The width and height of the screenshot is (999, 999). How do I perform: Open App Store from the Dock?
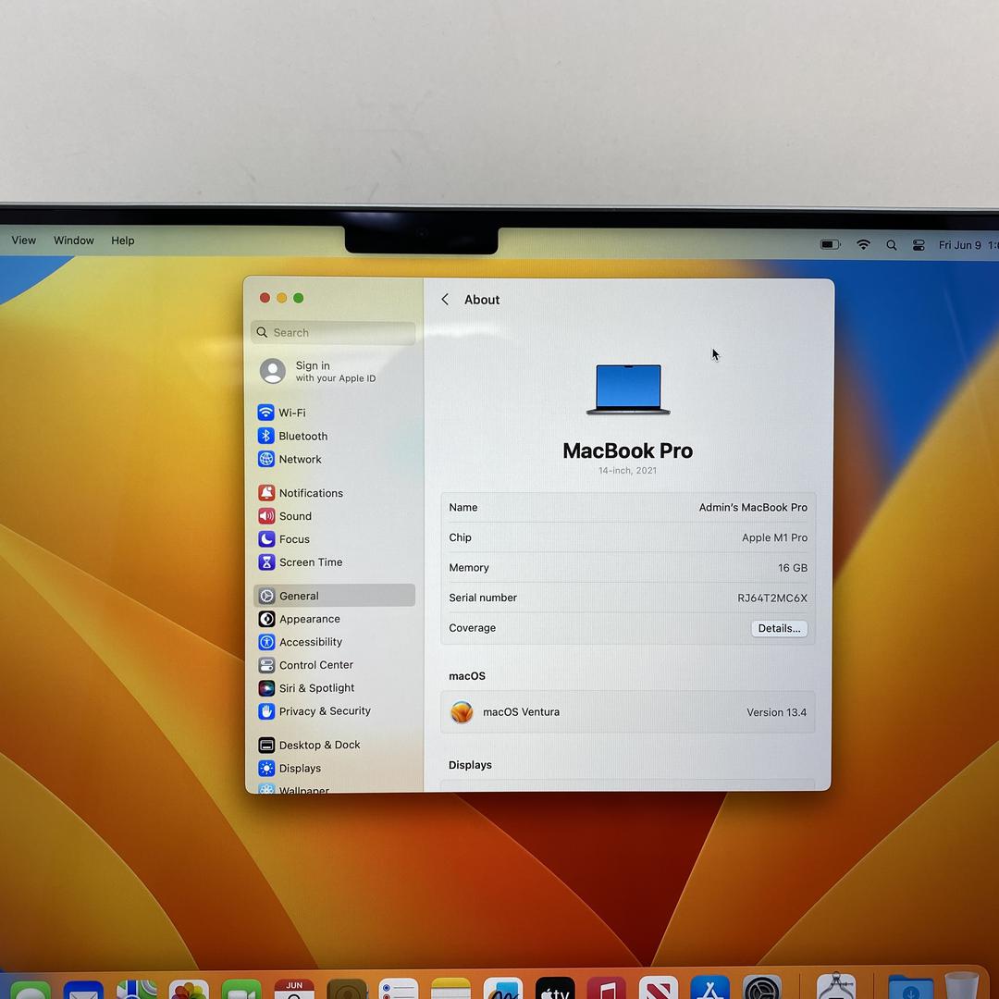(709, 988)
